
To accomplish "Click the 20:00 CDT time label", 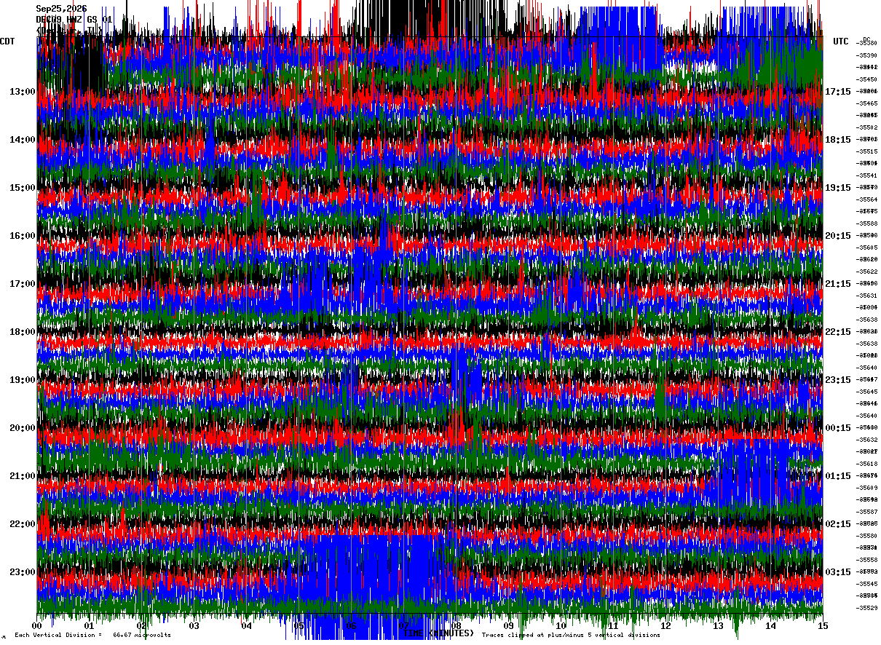I will [x=23, y=428].
